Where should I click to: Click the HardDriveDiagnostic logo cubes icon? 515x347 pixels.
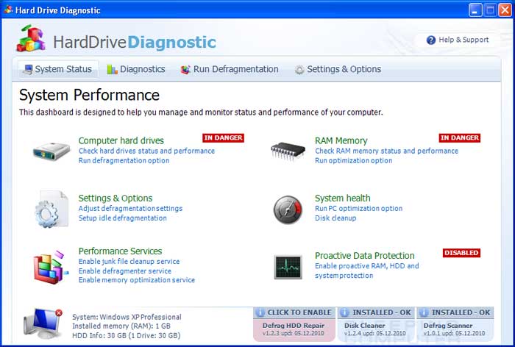click(x=31, y=38)
